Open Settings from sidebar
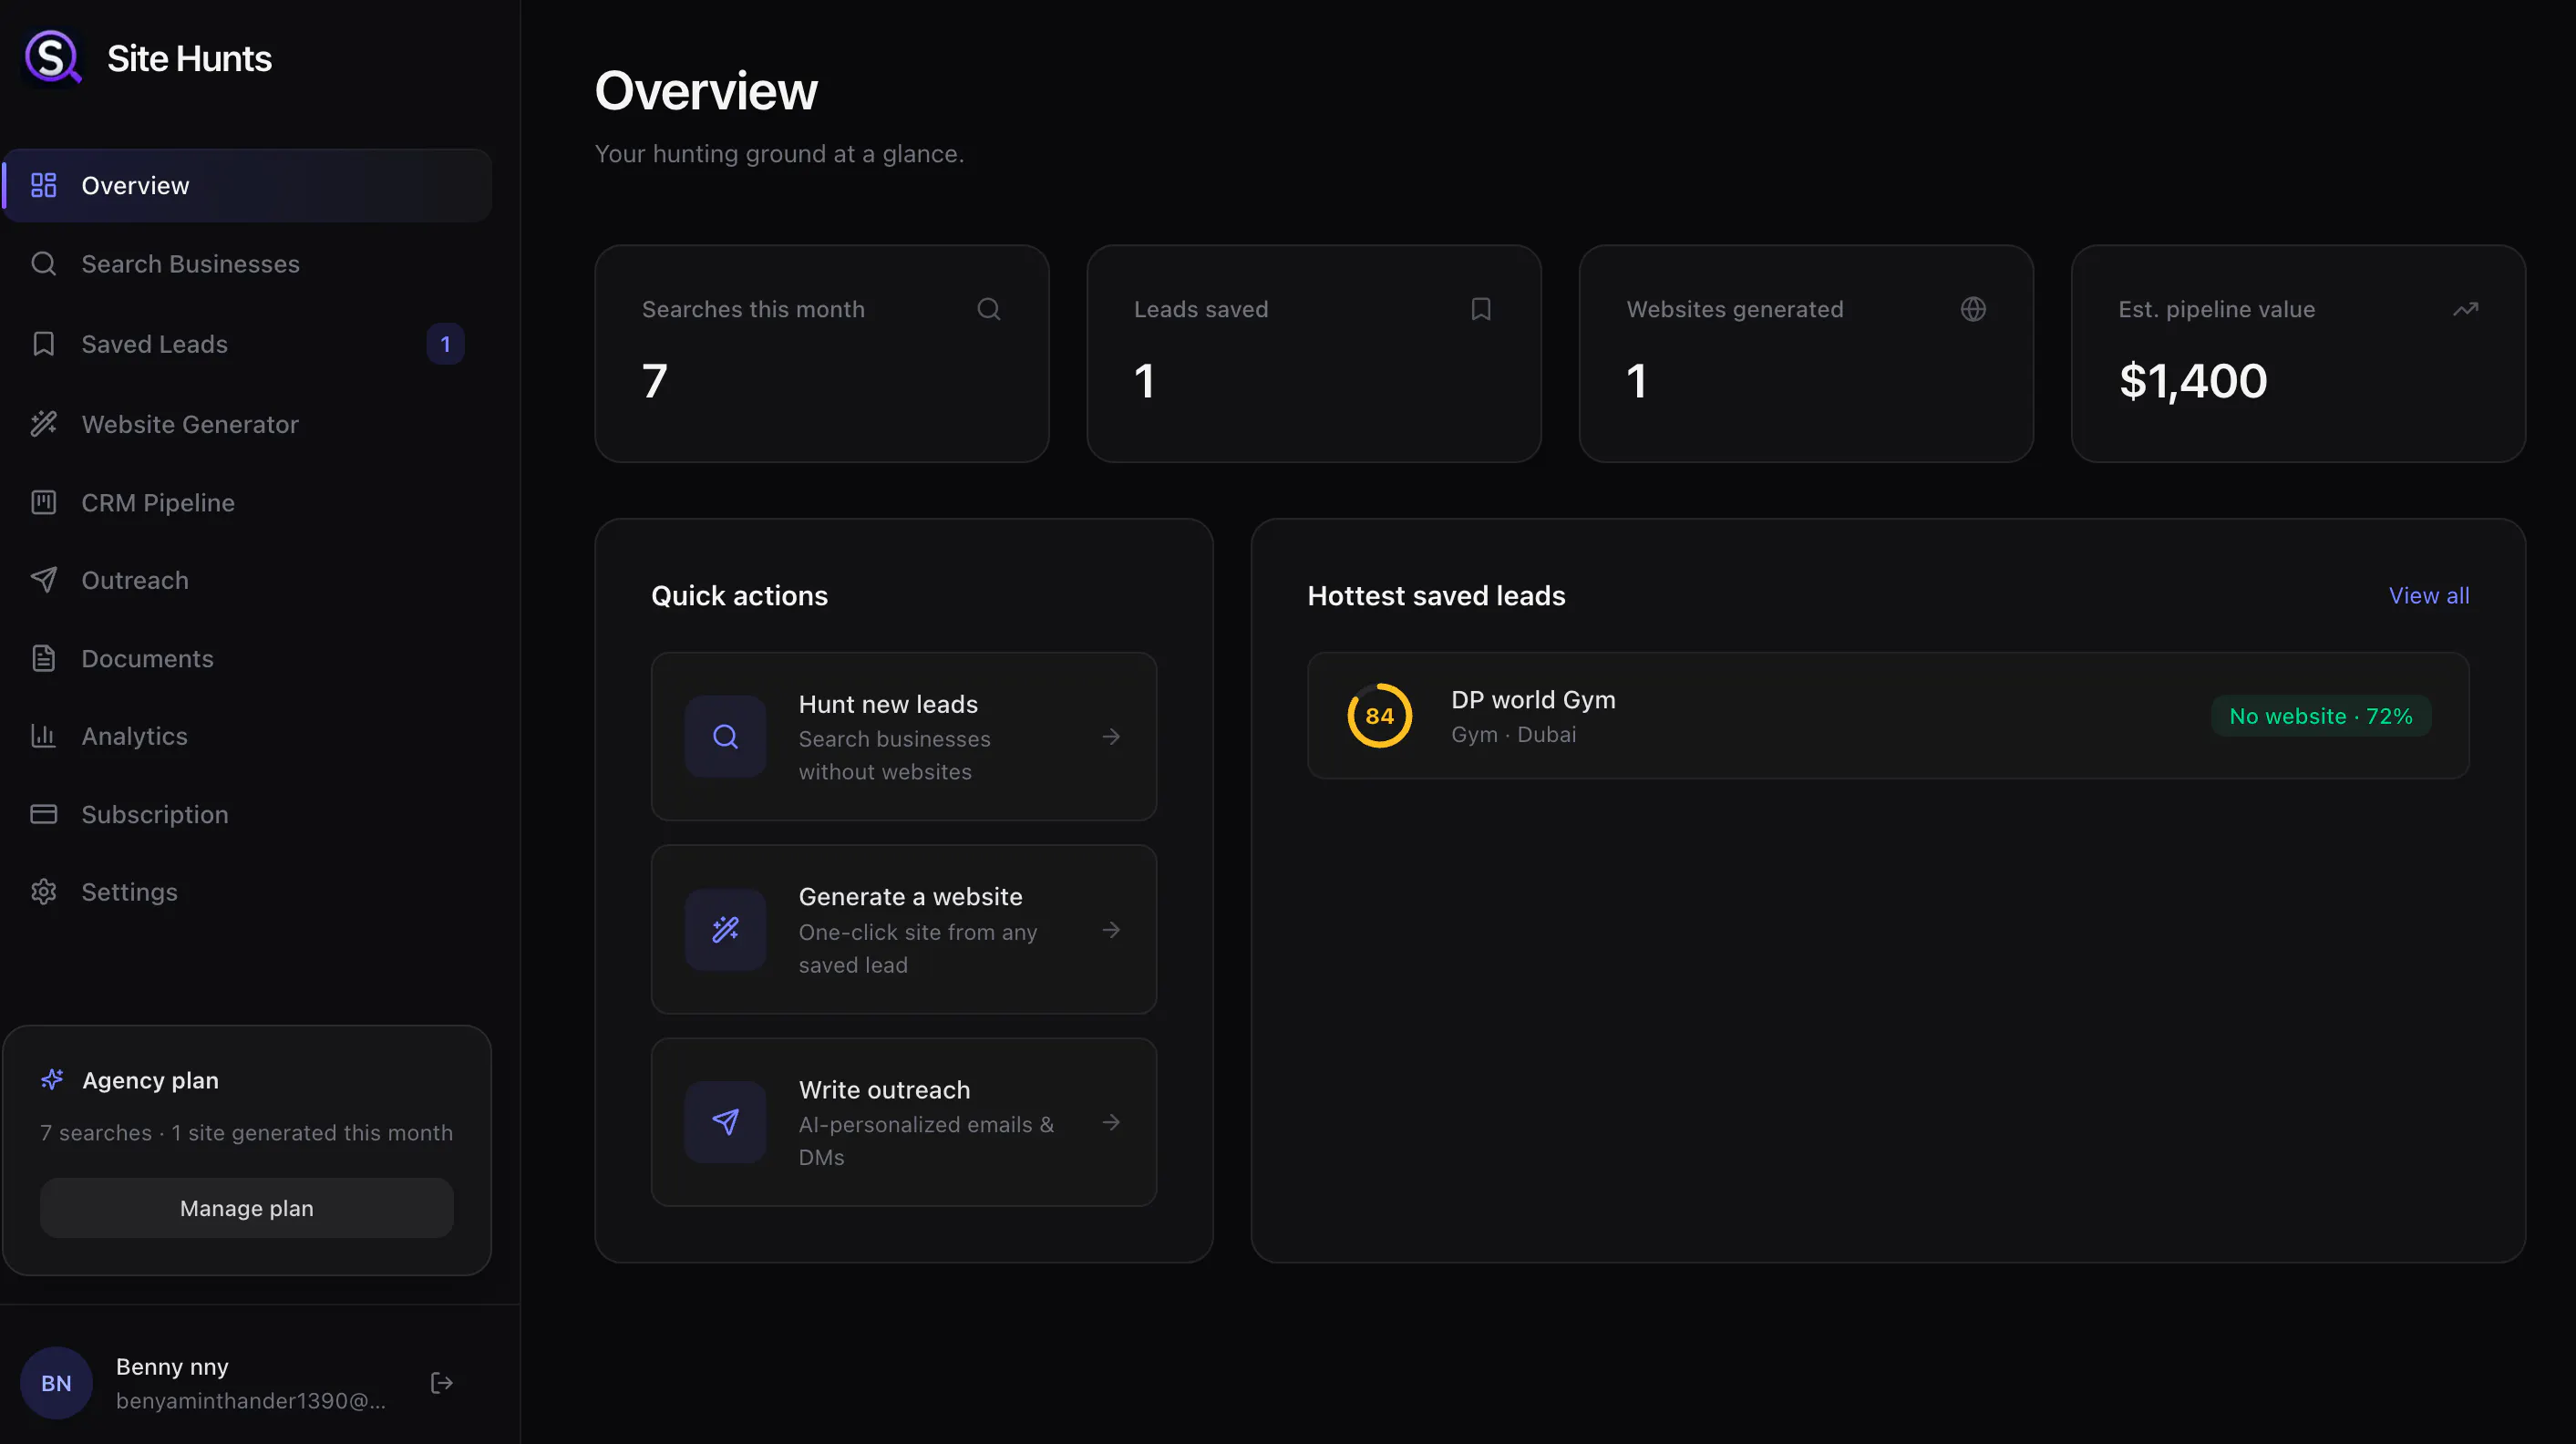The height and width of the screenshot is (1444, 2576). pyautogui.click(x=247, y=892)
